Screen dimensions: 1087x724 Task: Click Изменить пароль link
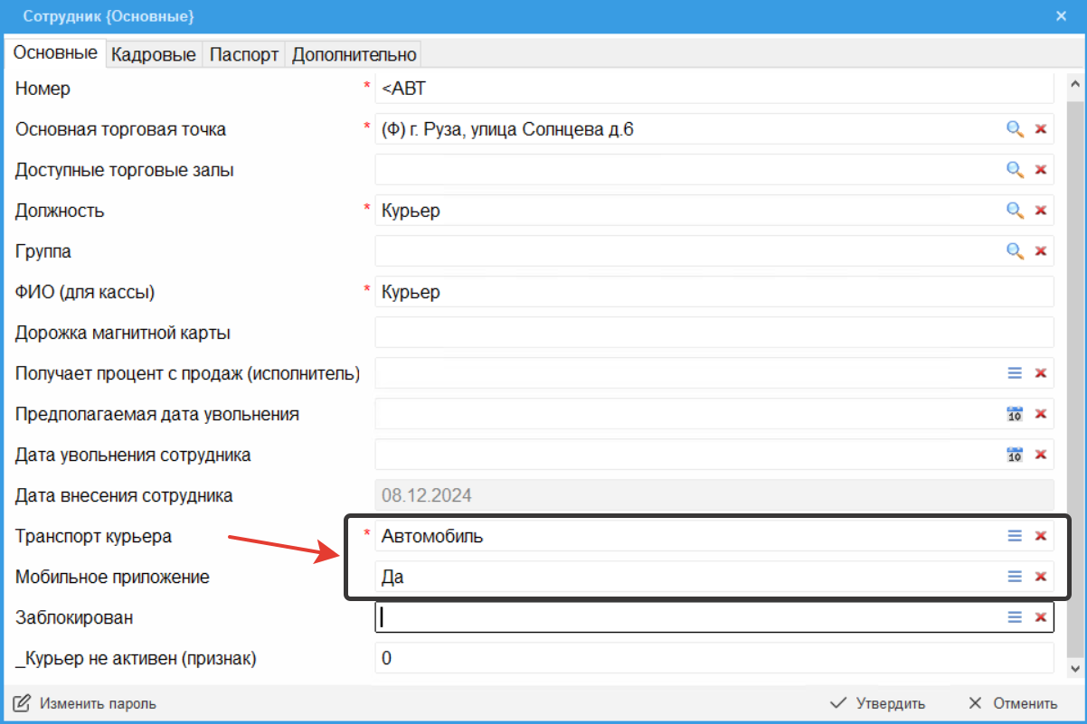pyautogui.click(x=87, y=704)
